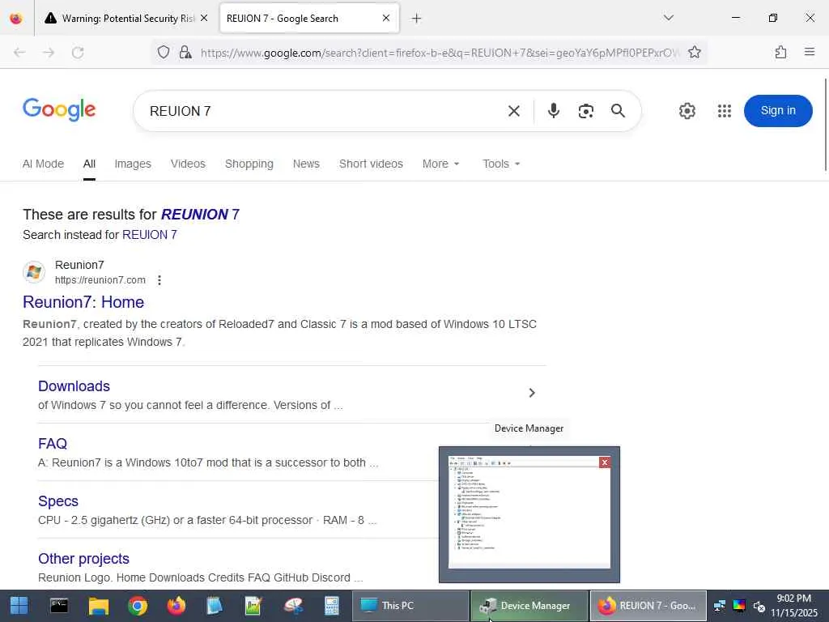Open tracking protection shield in address bar
829x622 pixels.
[164, 53]
